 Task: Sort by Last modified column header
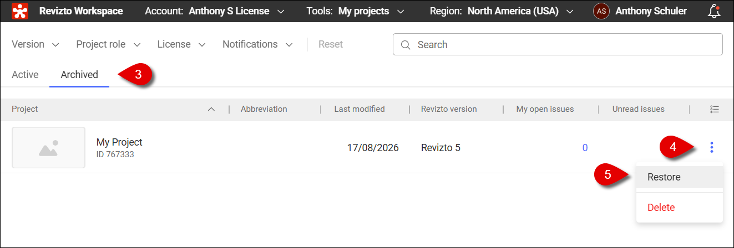[x=360, y=109]
